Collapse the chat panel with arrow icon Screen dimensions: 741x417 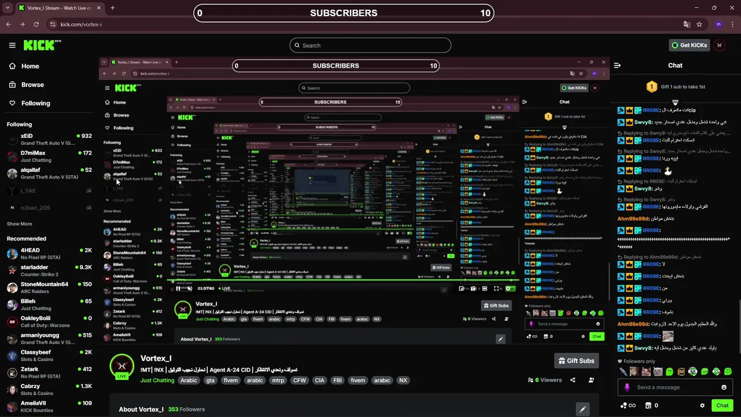click(617, 65)
